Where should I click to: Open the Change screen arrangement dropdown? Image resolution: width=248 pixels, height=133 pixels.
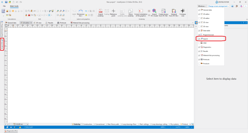pos(219,6)
